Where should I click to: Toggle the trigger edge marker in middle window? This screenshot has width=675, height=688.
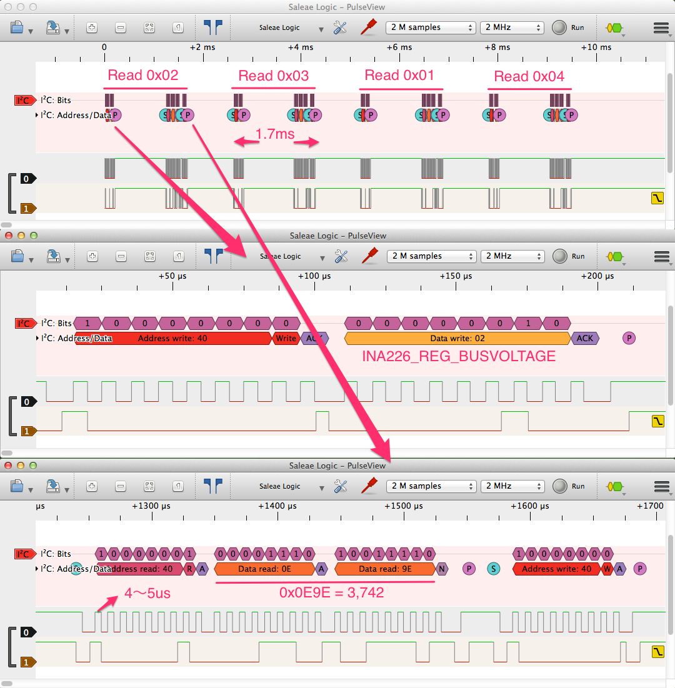[657, 421]
